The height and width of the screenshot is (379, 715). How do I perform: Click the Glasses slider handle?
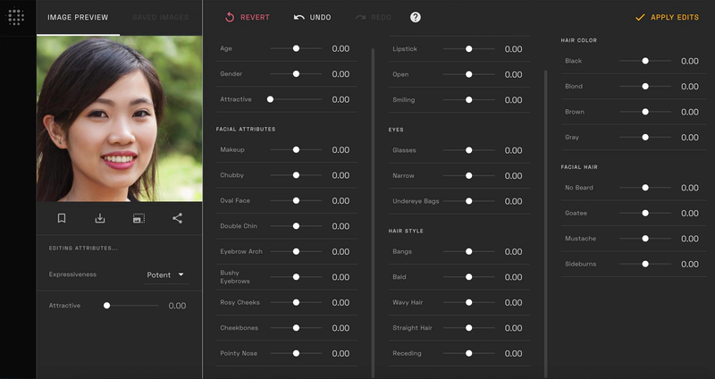468,150
